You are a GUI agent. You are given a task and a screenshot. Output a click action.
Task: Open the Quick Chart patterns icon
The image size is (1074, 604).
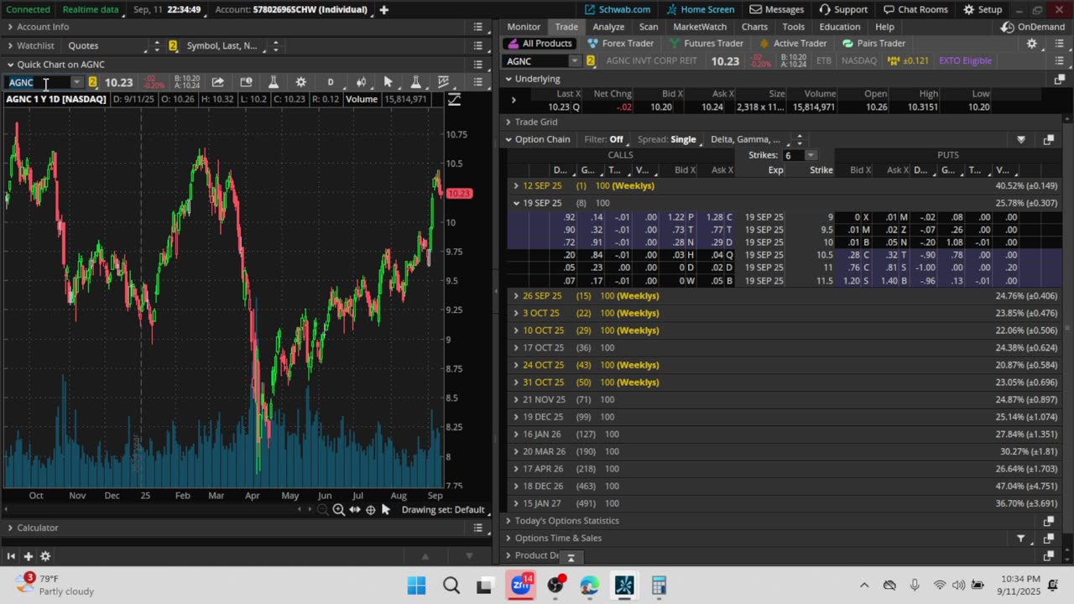click(443, 82)
